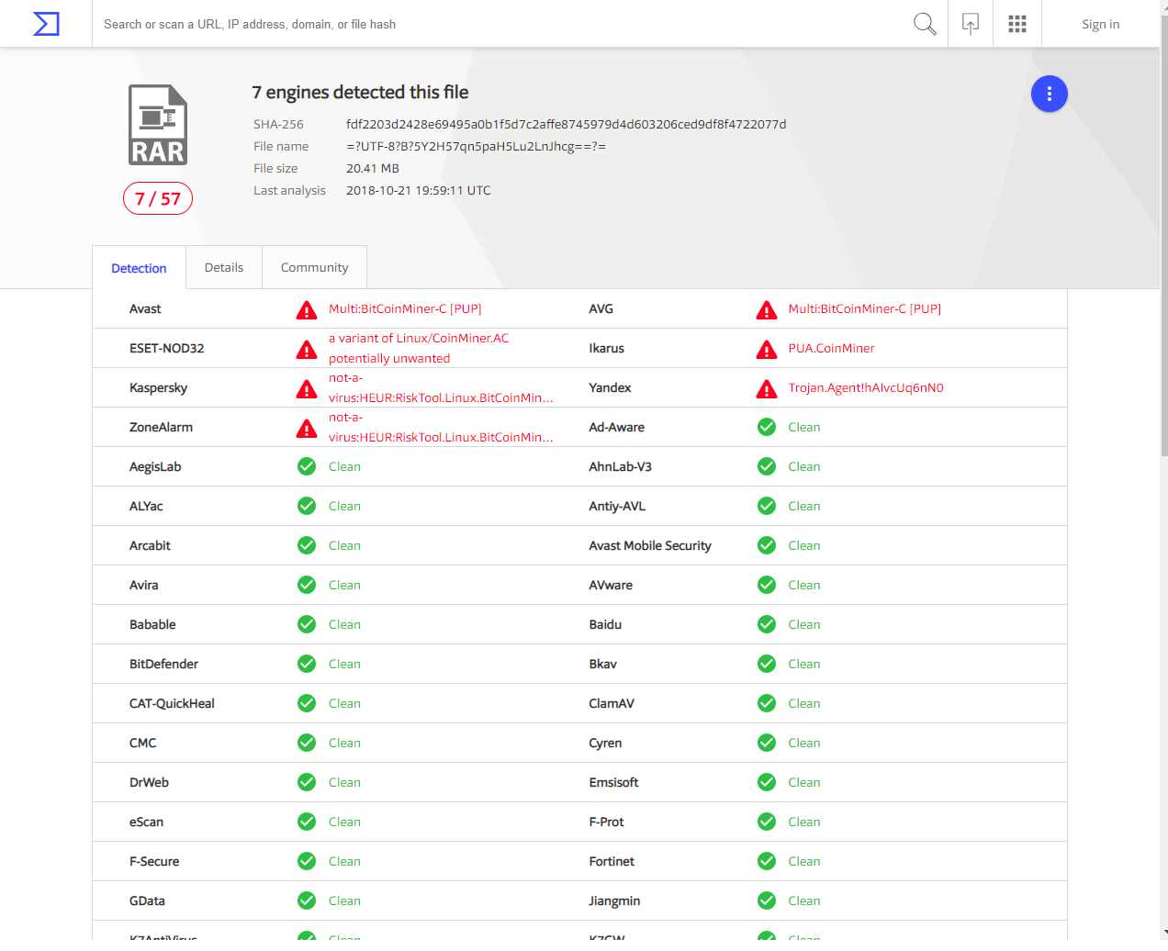Open the Community tab
Screen dimensions: 1168x951
point(314,267)
